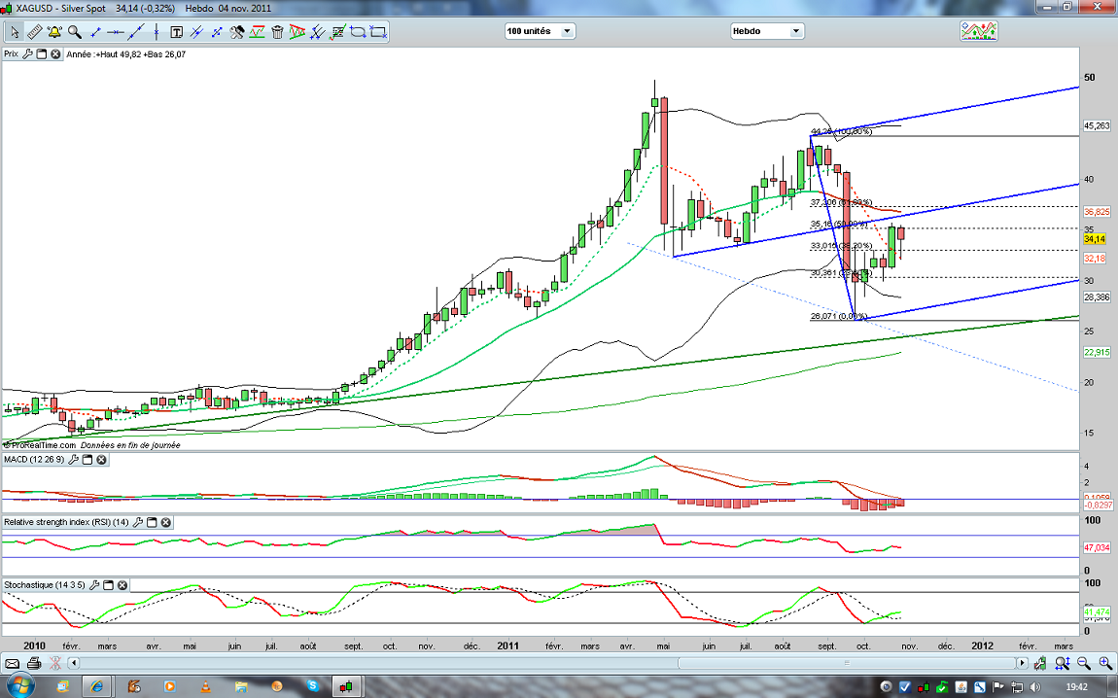Maximize the Stochastique panel

point(108,585)
